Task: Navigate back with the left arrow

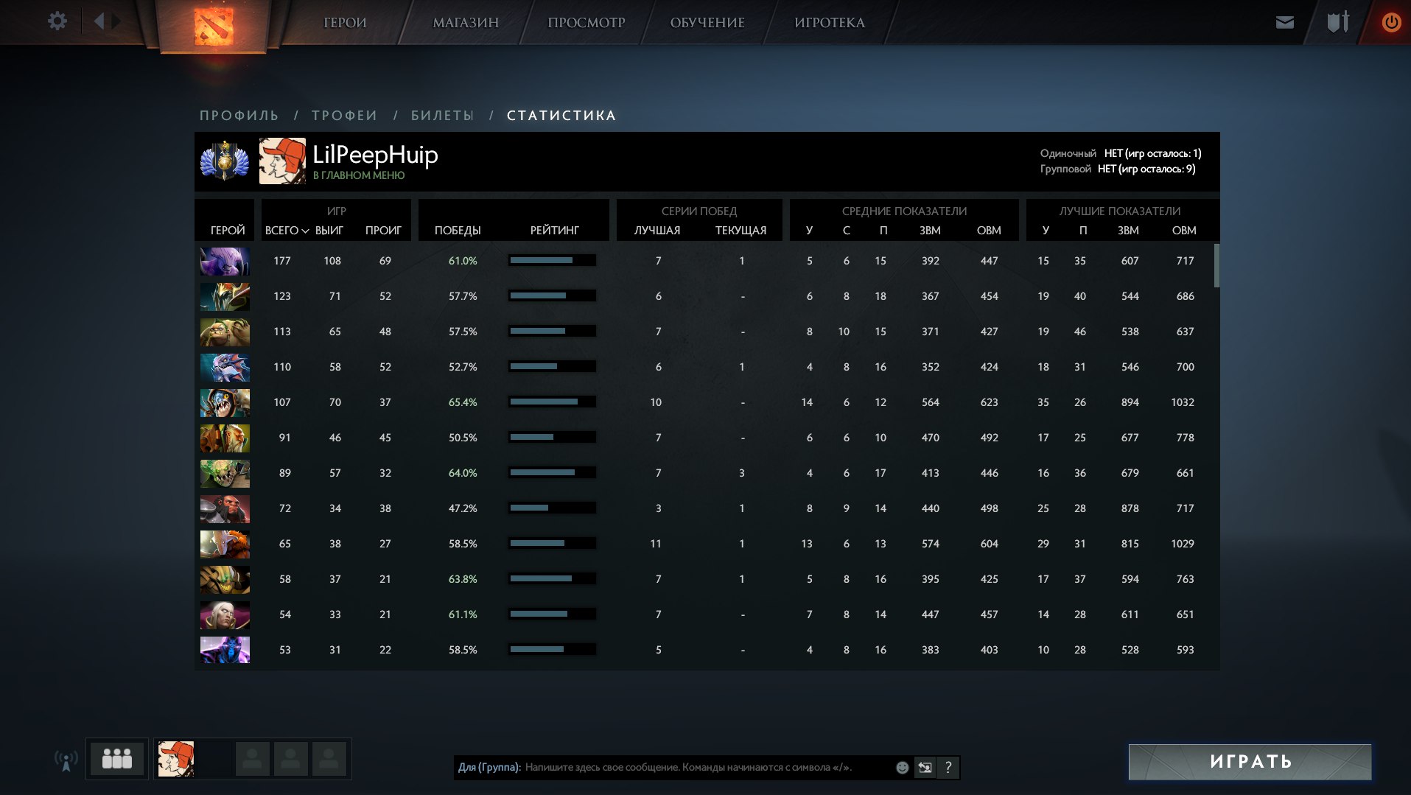Action: tap(99, 21)
